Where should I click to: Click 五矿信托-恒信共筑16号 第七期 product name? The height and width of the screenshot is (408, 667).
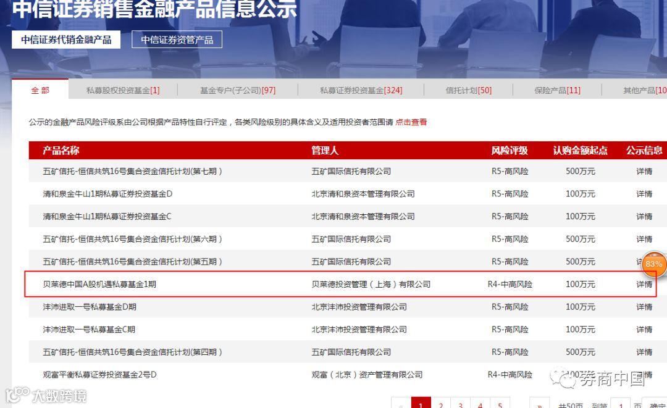pyautogui.click(x=132, y=171)
